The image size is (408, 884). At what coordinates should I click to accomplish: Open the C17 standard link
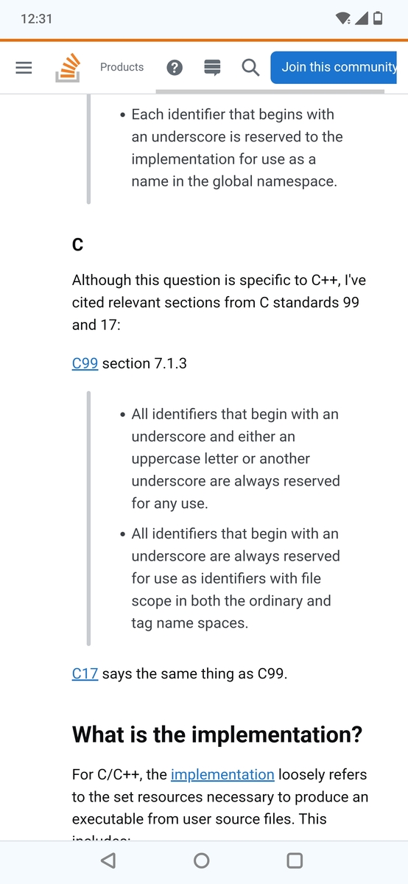click(x=85, y=674)
